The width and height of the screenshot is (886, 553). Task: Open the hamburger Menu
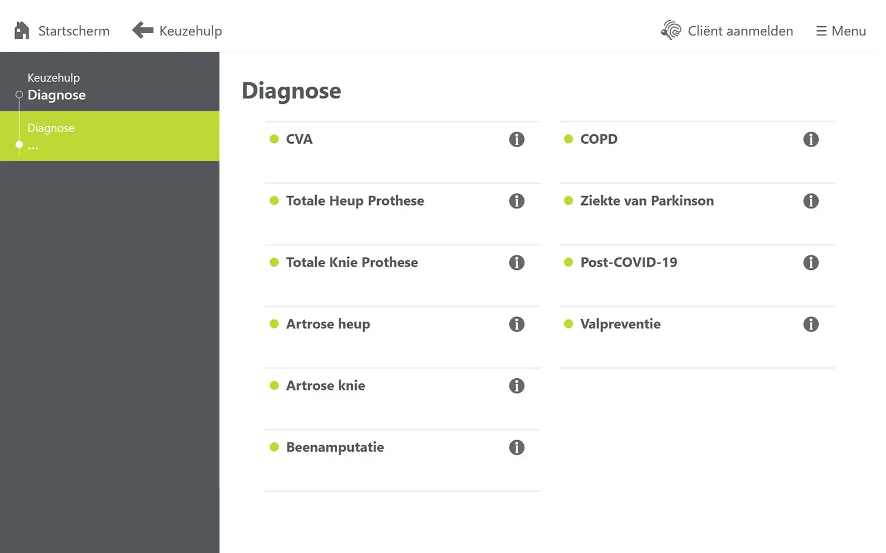[841, 31]
